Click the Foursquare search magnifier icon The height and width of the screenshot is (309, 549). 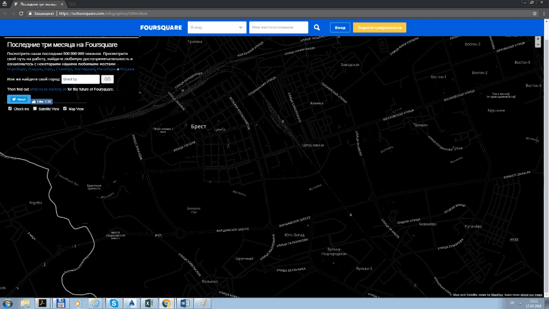click(x=317, y=27)
